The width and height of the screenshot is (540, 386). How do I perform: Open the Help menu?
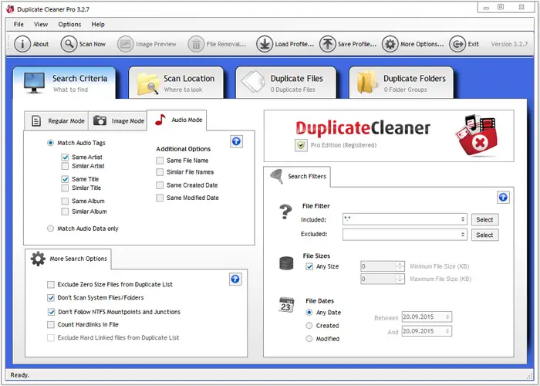[x=98, y=24]
